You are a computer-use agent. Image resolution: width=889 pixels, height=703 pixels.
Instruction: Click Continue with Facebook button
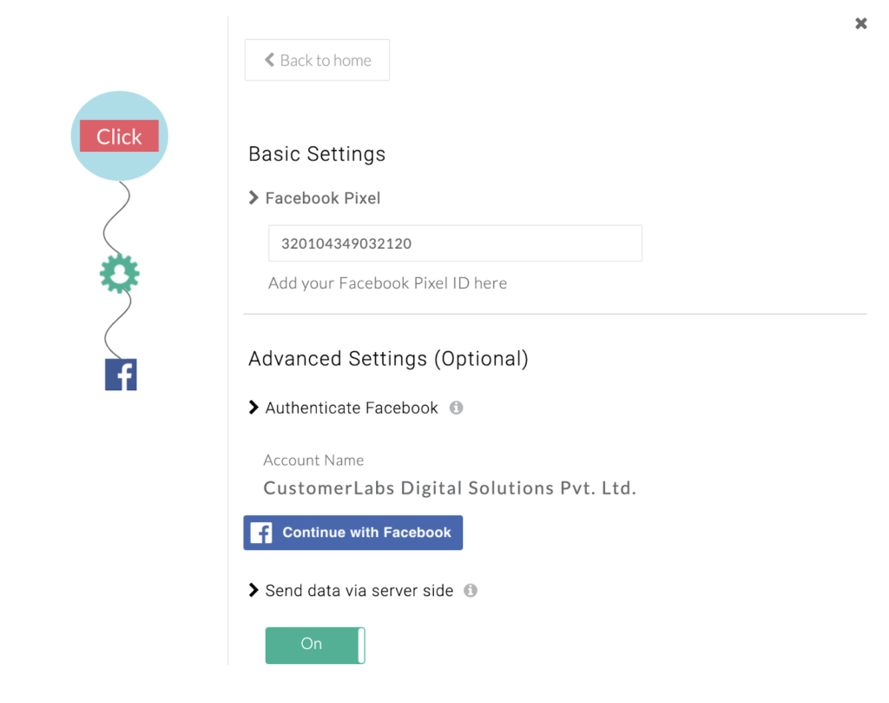point(353,532)
